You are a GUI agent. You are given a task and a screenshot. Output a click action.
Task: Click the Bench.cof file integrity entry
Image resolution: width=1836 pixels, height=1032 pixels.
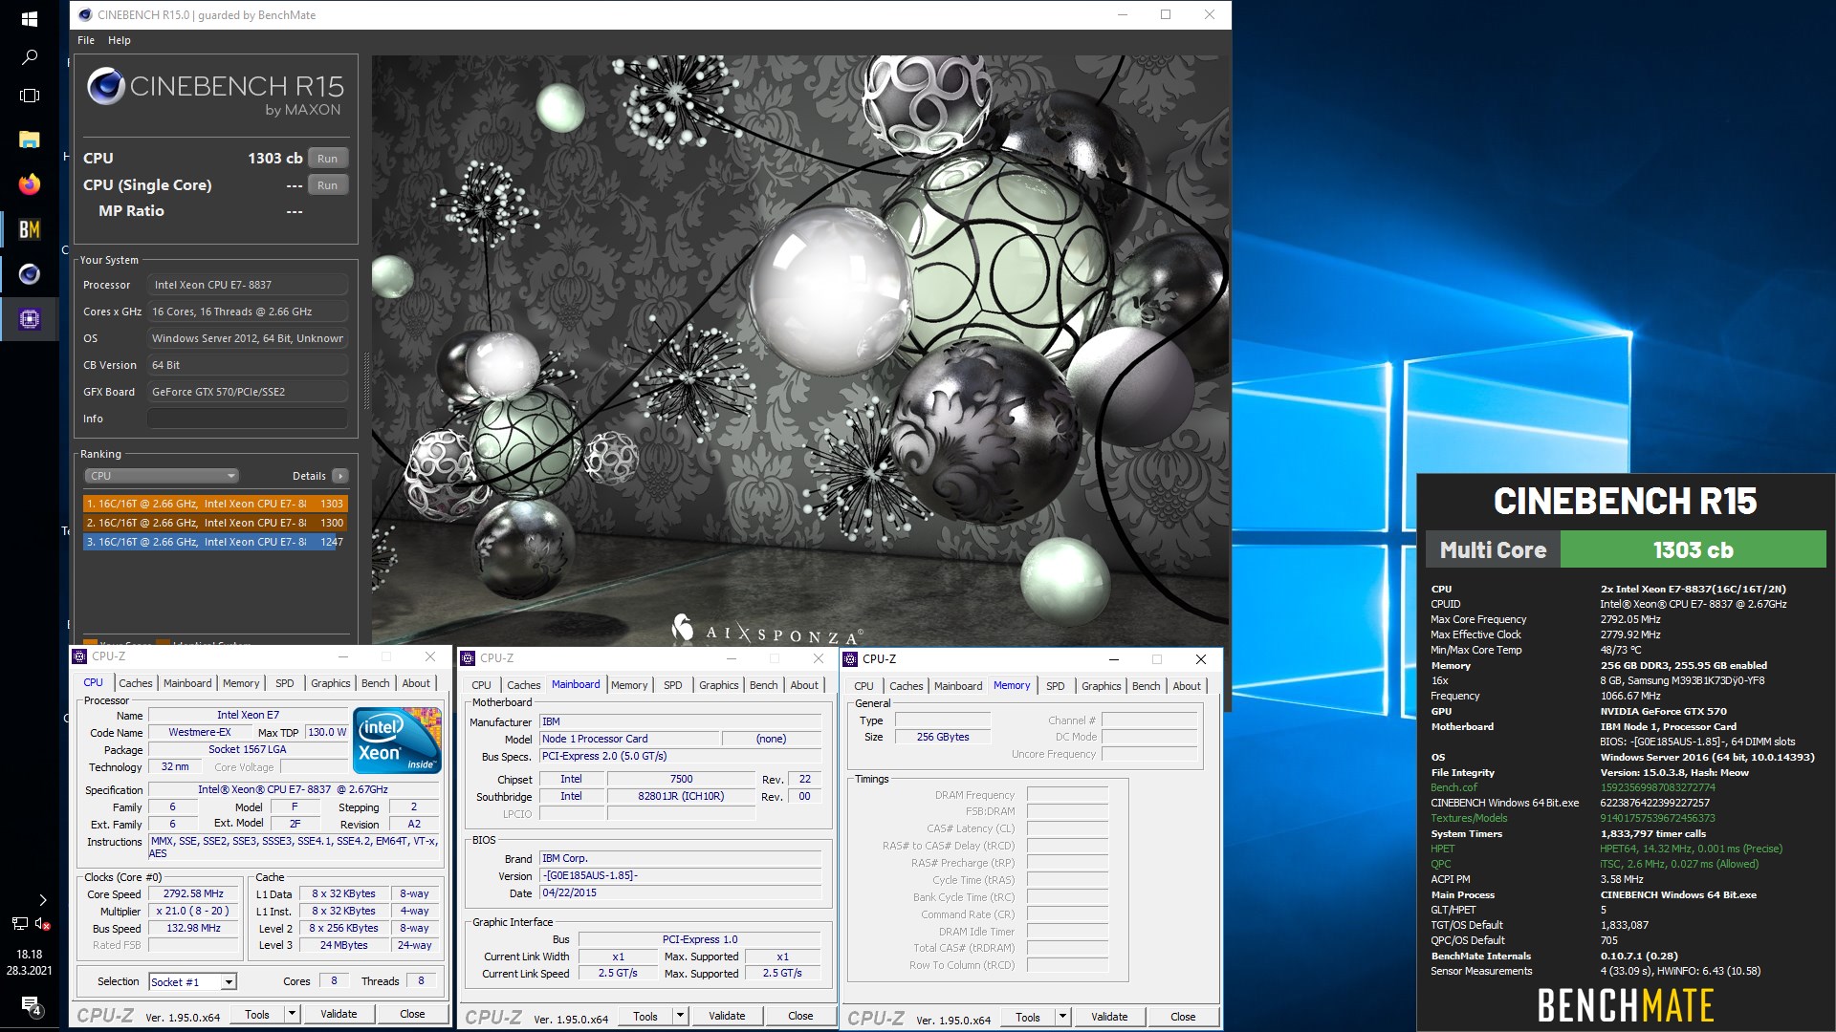click(1453, 788)
